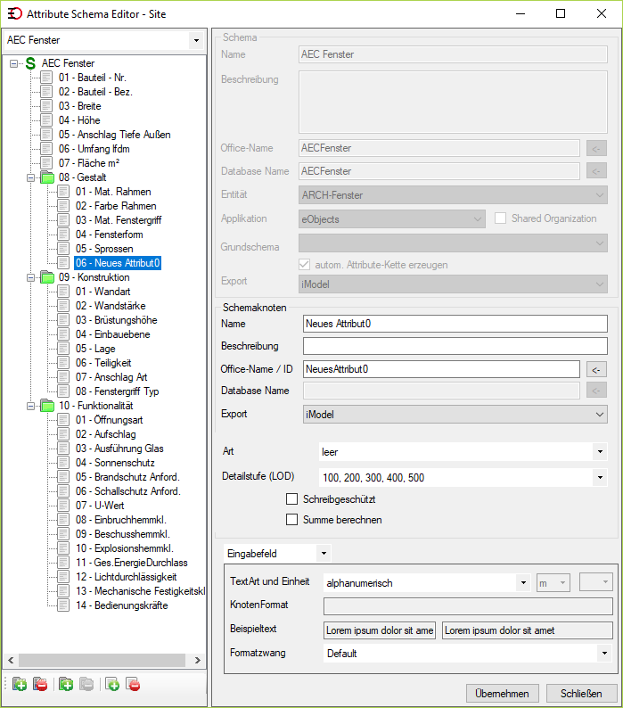The height and width of the screenshot is (708, 623).
Task: Click the greyed-out remove group folder icon
Action: point(86,685)
